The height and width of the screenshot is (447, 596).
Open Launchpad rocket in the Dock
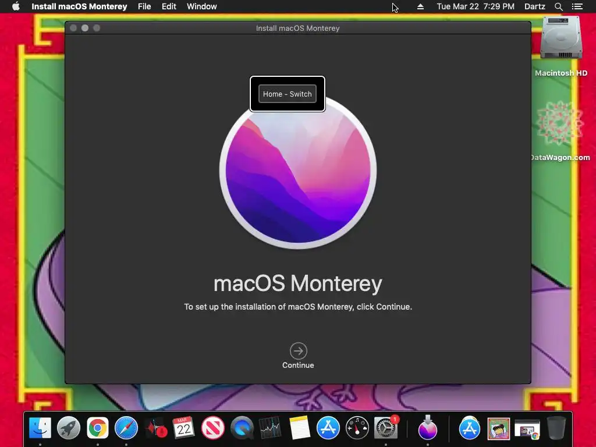(x=69, y=428)
